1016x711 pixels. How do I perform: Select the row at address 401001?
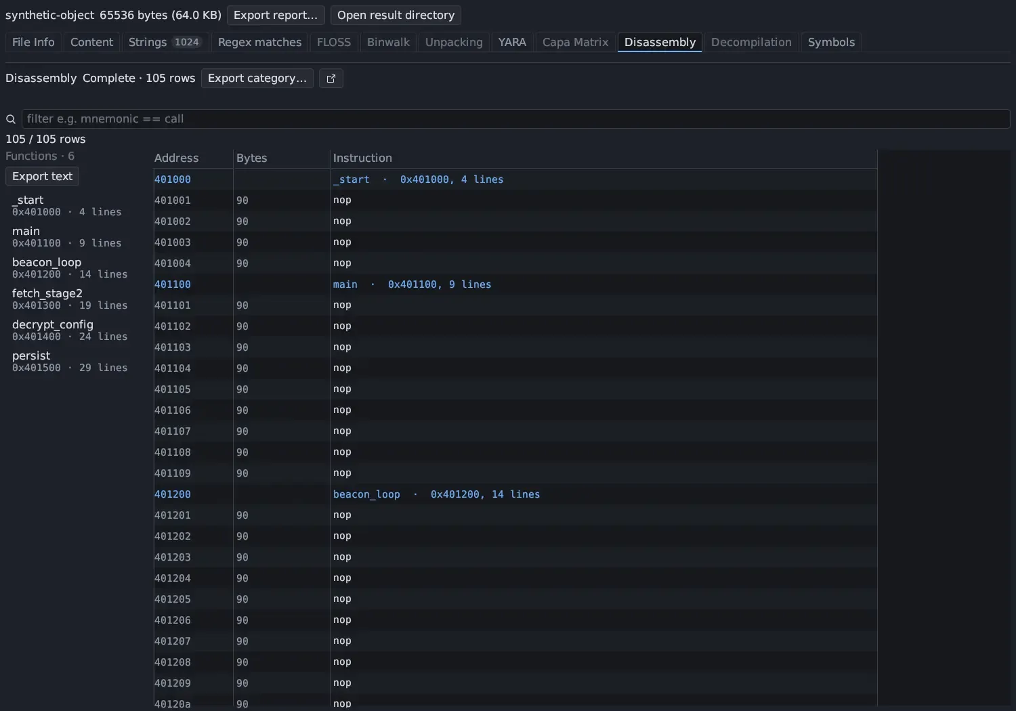click(x=515, y=200)
